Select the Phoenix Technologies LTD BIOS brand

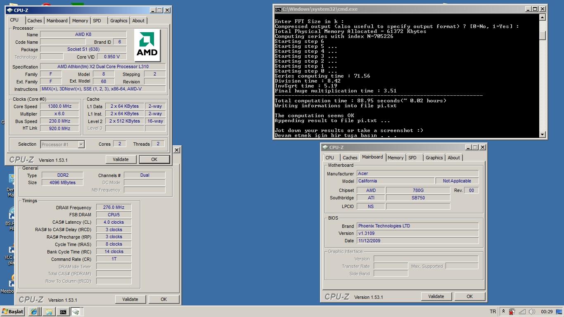click(x=418, y=226)
